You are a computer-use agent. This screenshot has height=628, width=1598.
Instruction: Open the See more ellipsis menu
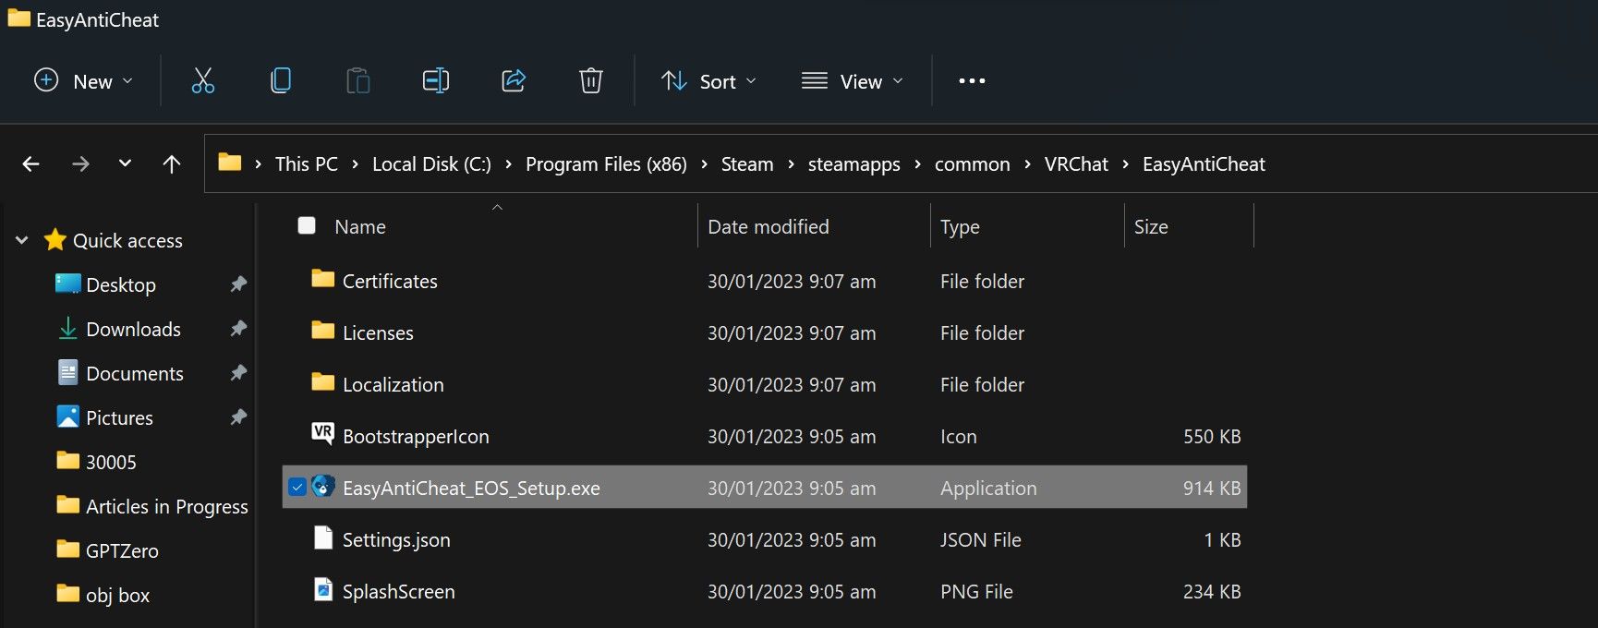click(x=971, y=81)
